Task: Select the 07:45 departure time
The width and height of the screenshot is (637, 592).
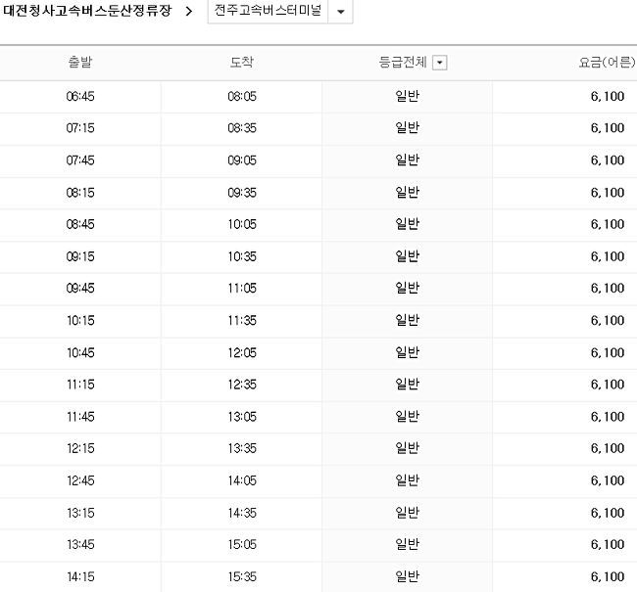Action: coord(80,160)
